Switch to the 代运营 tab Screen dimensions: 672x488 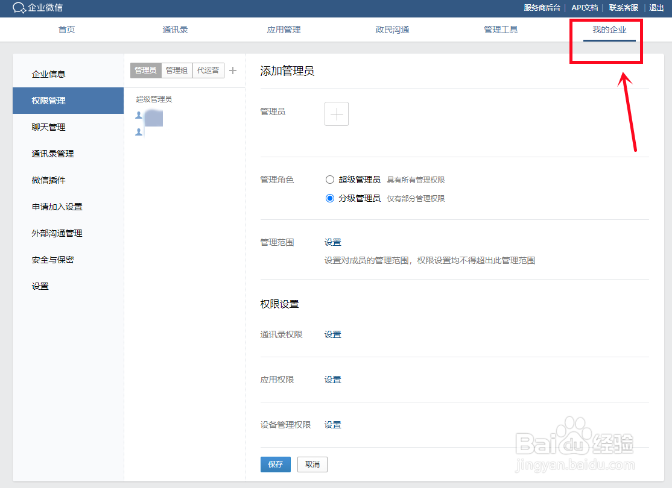209,70
